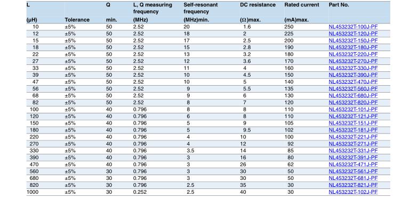Click the NL453232T-390J-PF link
This screenshot has width=418, height=198.
[x=353, y=75]
